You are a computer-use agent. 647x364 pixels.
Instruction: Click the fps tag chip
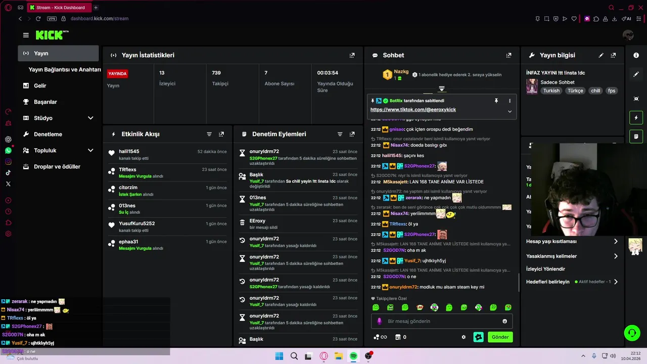(612, 91)
